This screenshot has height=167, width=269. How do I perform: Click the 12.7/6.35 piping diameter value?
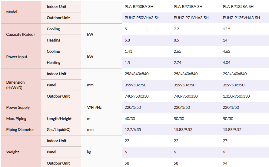[x=133, y=130]
